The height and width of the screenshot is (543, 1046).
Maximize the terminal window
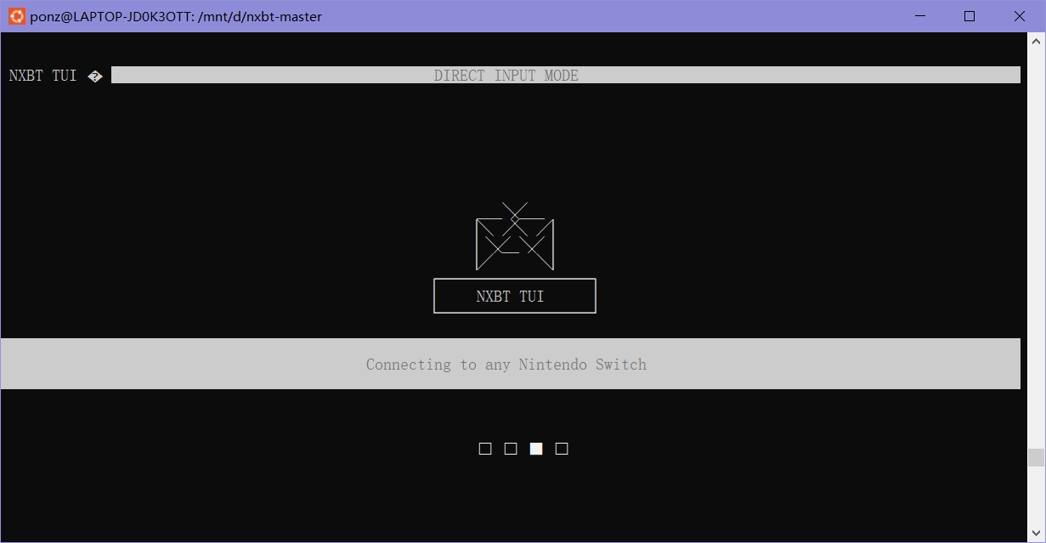click(x=970, y=16)
